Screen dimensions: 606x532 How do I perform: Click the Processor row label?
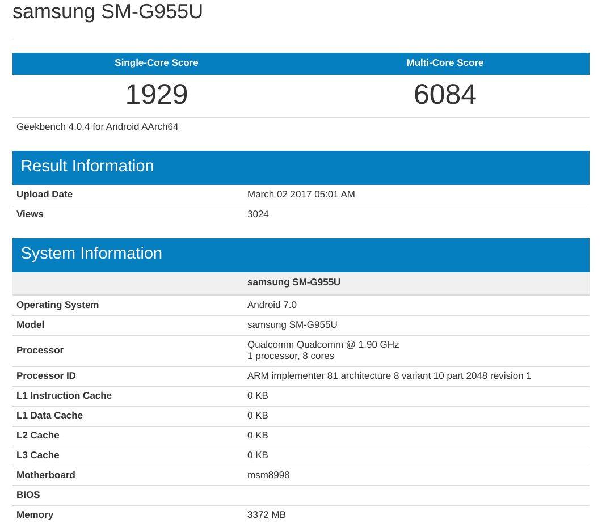40,350
